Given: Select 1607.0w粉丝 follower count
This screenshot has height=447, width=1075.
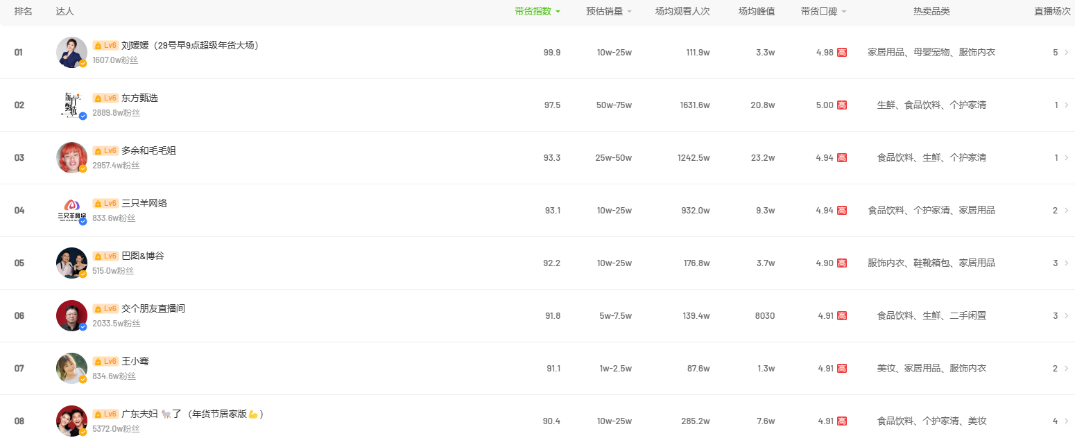Looking at the screenshot, I should click(x=115, y=60).
